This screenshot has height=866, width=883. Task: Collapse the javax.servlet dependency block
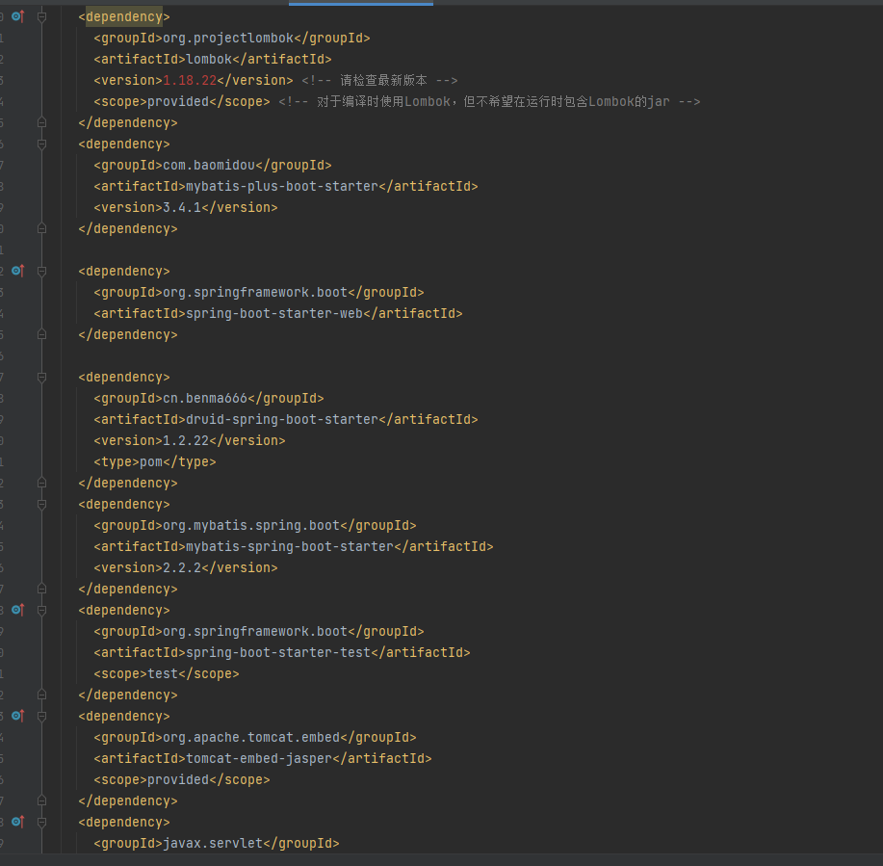pyautogui.click(x=41, y=822)
